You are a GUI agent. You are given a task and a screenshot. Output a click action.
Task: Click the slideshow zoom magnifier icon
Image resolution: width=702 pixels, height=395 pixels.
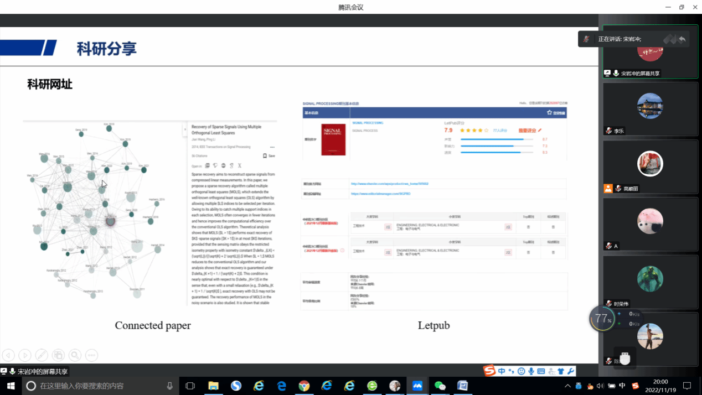(75, 355)
